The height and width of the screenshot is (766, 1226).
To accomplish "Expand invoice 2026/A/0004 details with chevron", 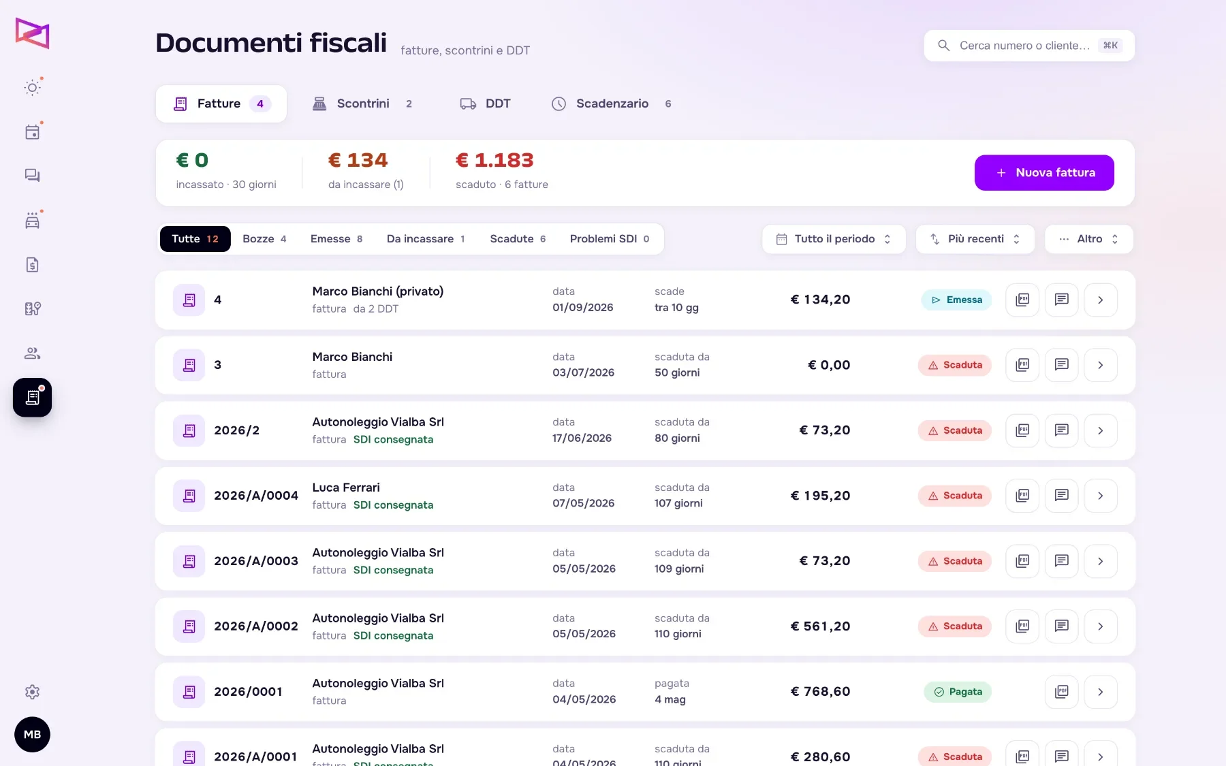I will tap(1101, 496).
